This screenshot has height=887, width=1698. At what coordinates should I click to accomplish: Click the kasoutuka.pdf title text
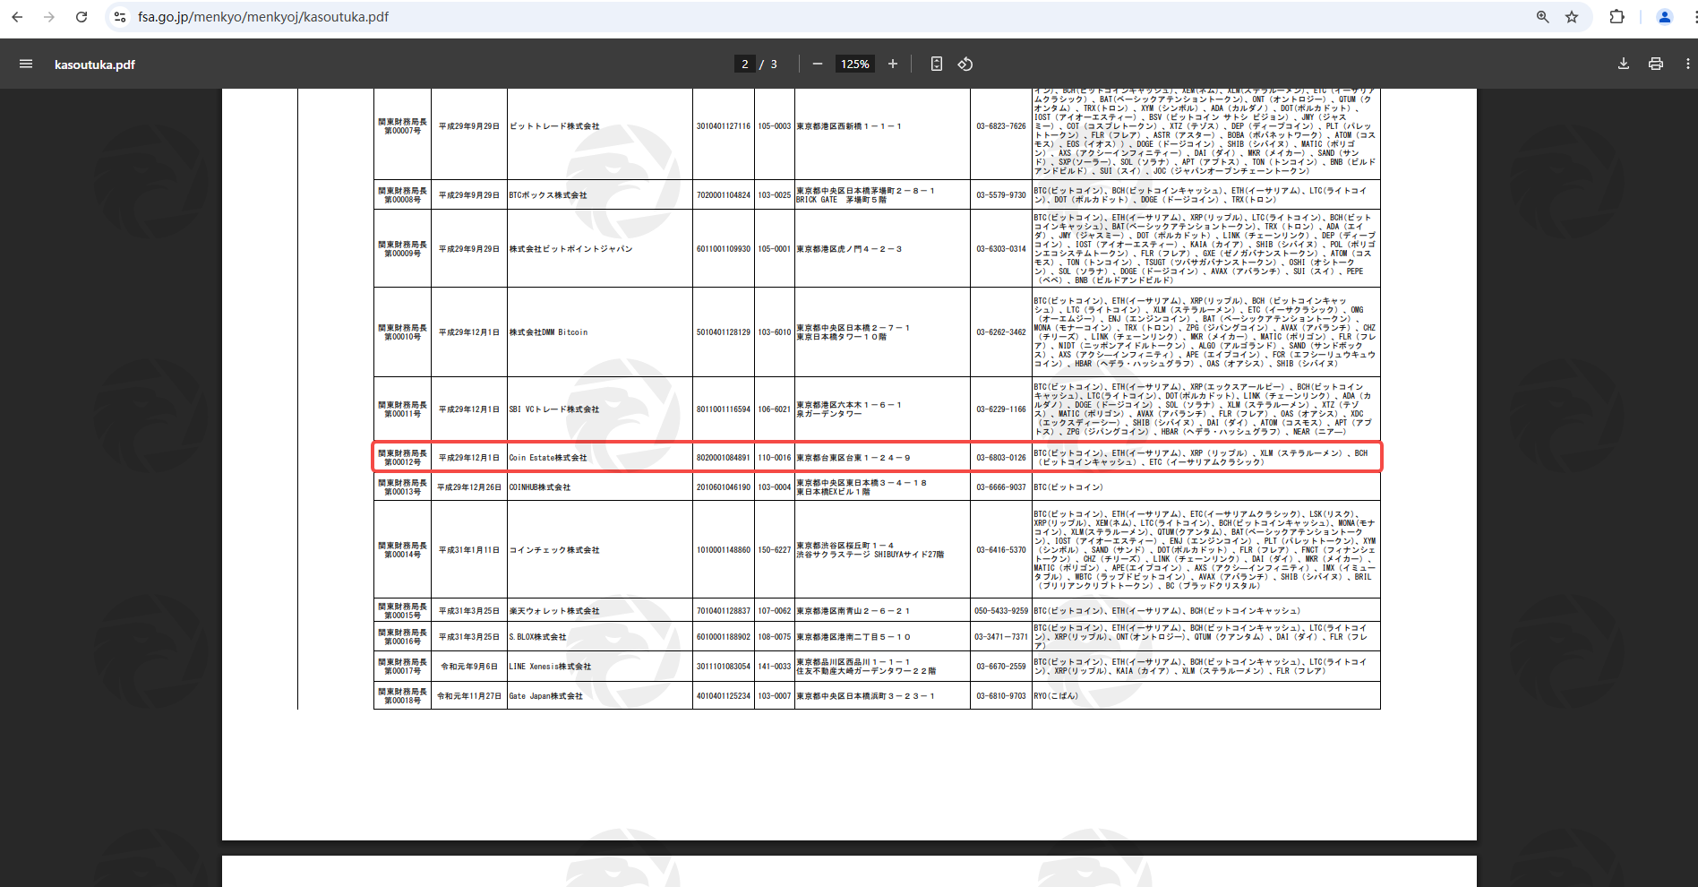tap(95, 65)
